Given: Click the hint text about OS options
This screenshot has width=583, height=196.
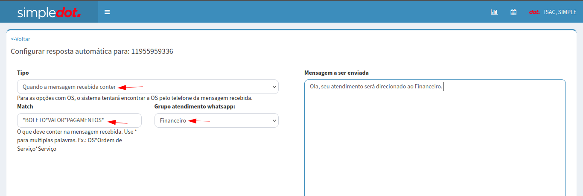Looking at the screenshot, I should (134, 98).
